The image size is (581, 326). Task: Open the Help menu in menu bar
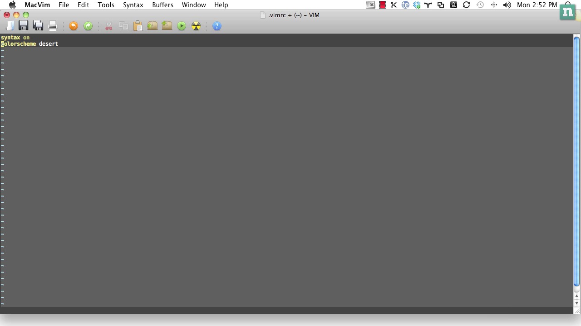tap(221, 5)
